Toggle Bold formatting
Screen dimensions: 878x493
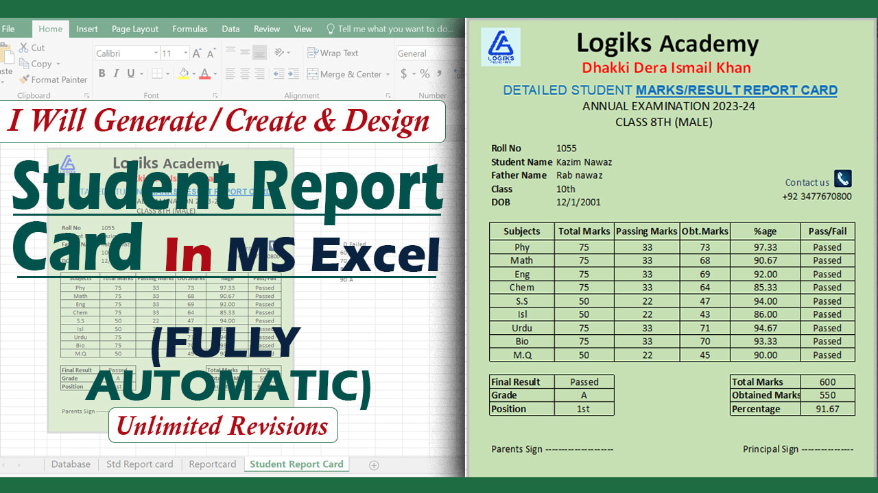pos(102,74)
